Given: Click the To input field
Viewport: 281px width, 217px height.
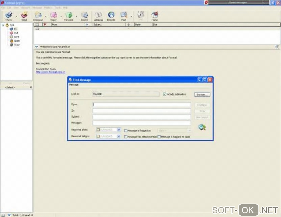Looking at the screenshot, I should 142,111.
